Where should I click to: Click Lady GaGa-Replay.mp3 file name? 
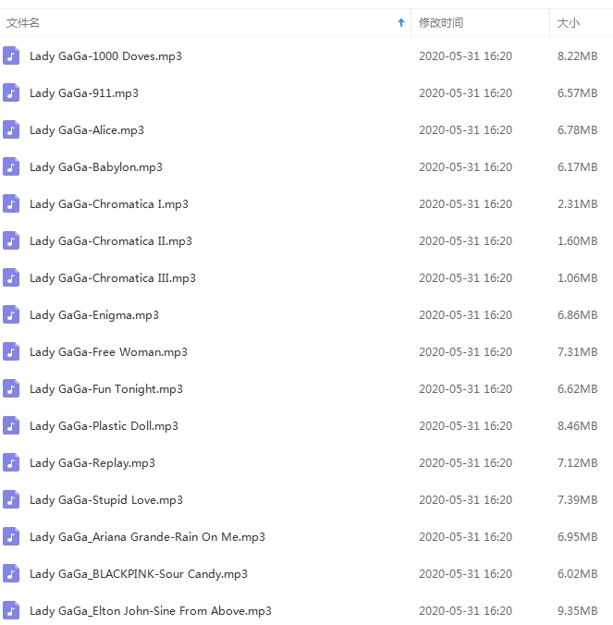92,463
